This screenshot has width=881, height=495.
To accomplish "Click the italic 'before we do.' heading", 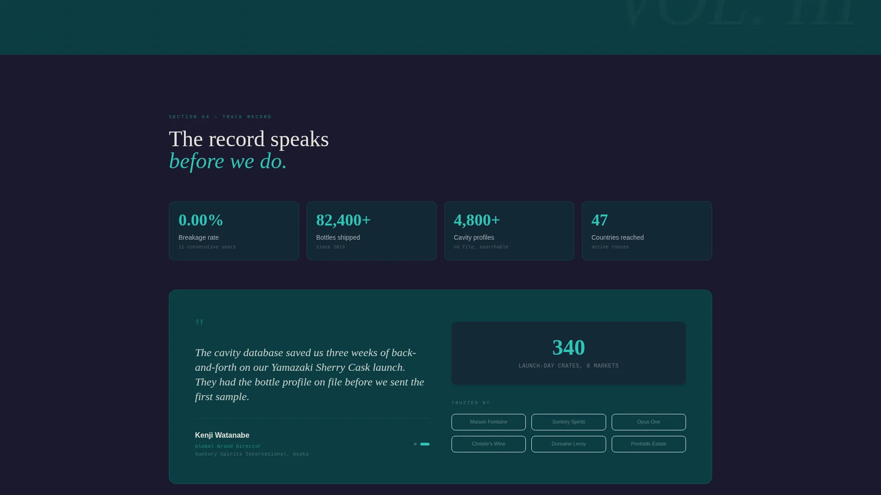I will point(228,161).
